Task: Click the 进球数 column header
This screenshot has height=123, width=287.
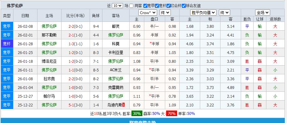Action: [275, 19]
